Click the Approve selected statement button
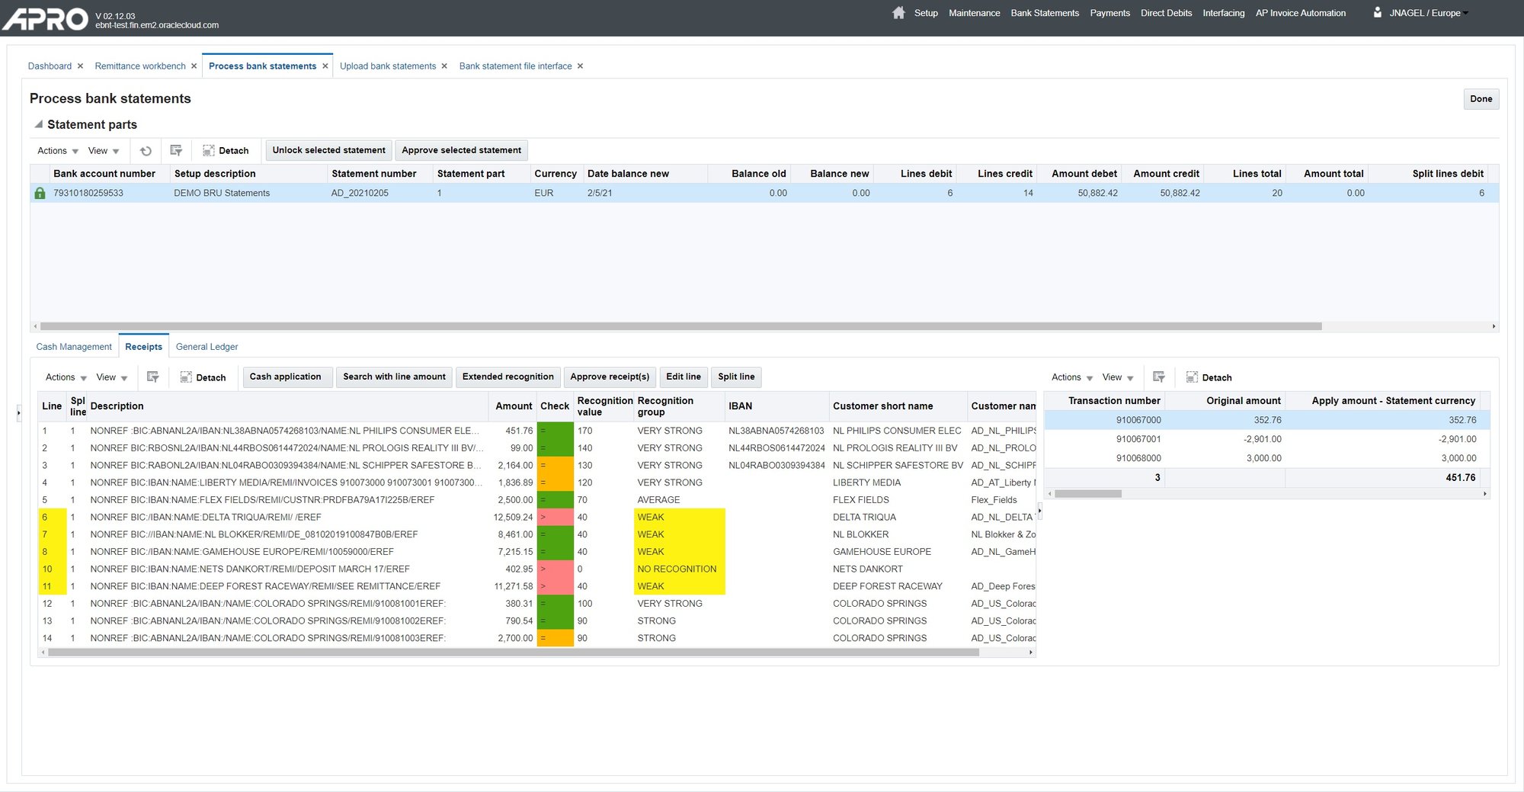This screenshot has height=792, width=1524. click(x=461, y=150)
